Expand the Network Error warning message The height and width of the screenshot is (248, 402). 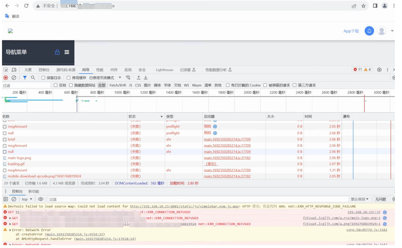(x=10, y=230)
